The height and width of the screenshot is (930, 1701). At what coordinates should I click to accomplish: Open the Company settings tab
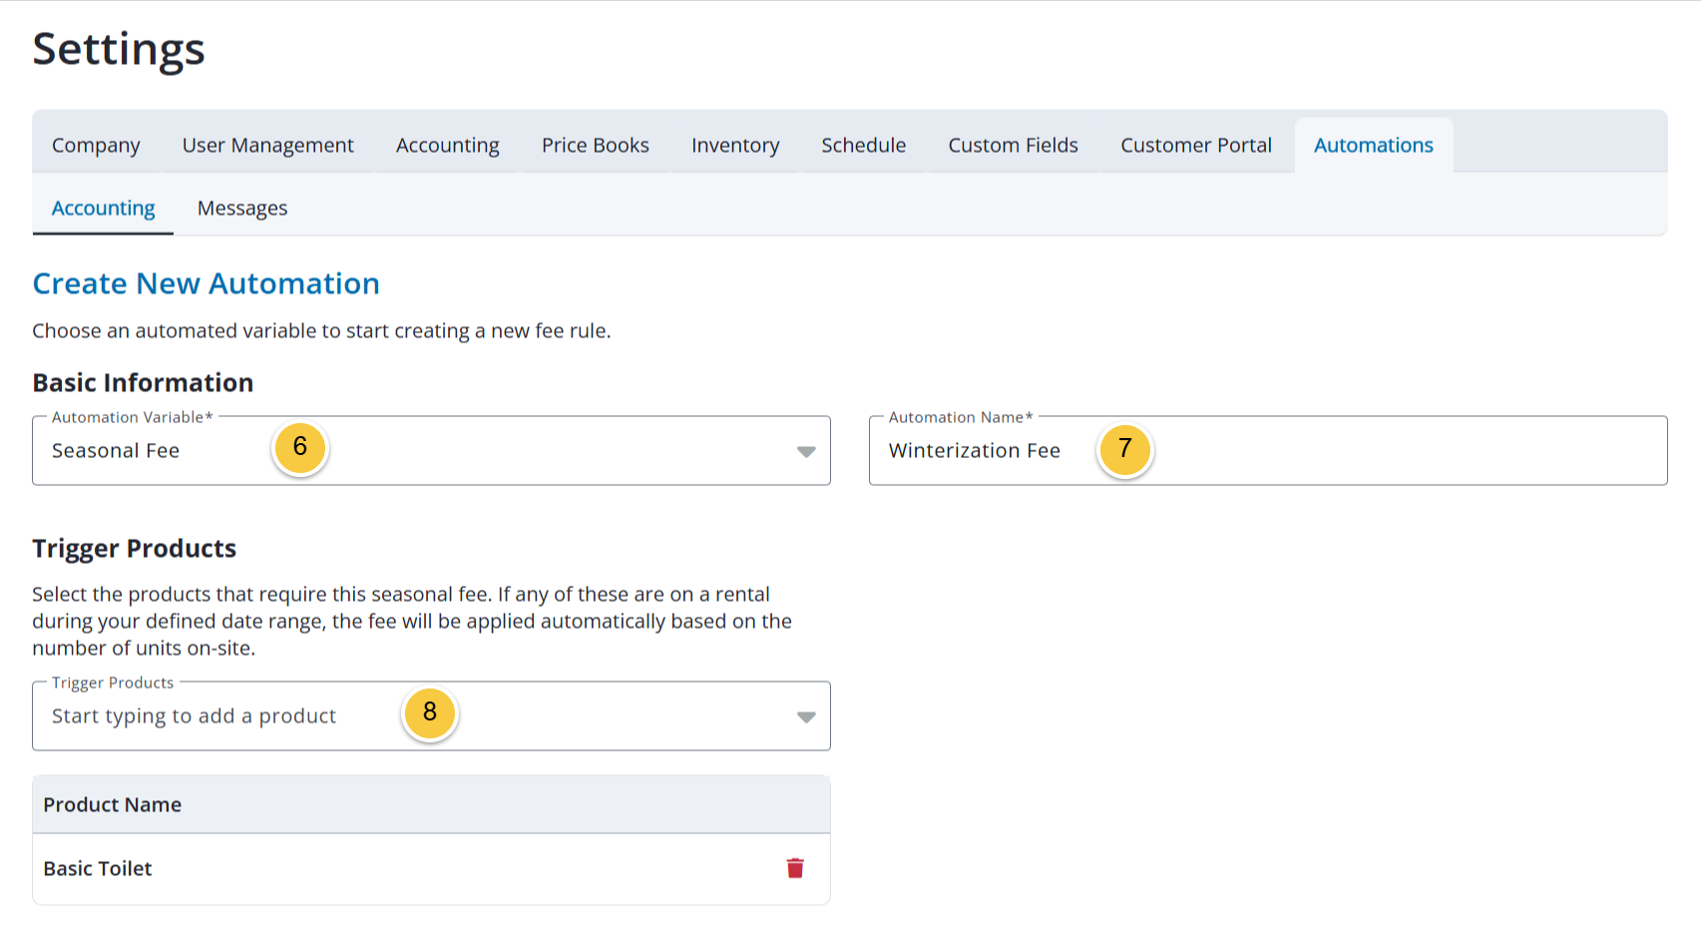point(96,146)
